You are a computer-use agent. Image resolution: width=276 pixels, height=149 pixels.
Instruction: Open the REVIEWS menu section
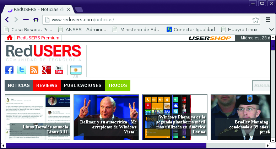47,85
